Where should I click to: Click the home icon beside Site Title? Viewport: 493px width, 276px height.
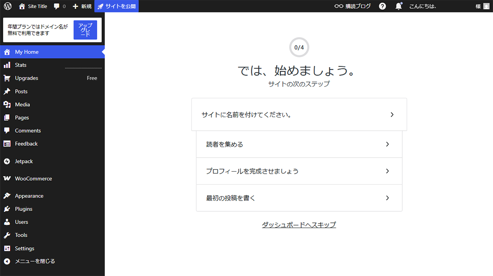coord(22,6)
